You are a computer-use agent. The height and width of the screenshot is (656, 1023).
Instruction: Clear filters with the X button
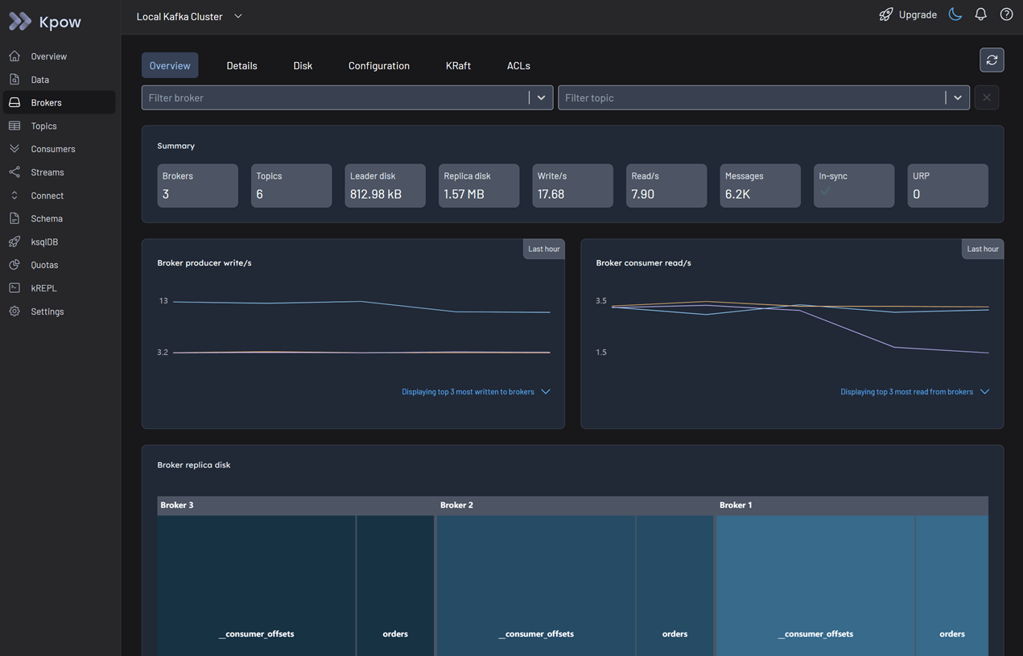pyautogui.click(x=987, y=97)
